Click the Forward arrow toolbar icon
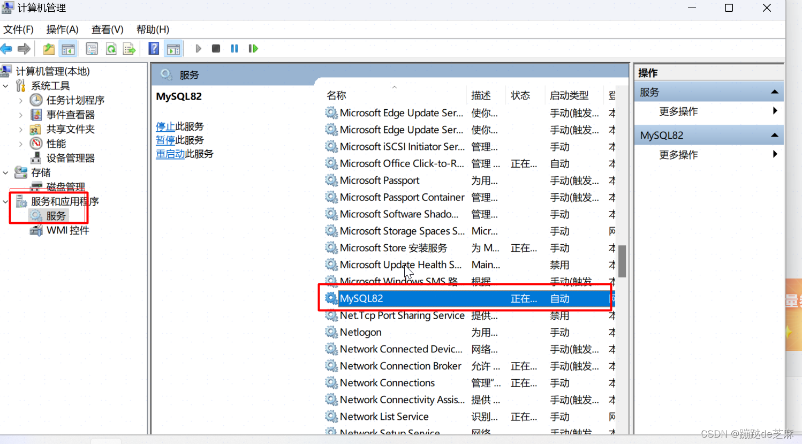 pos(24,49)
